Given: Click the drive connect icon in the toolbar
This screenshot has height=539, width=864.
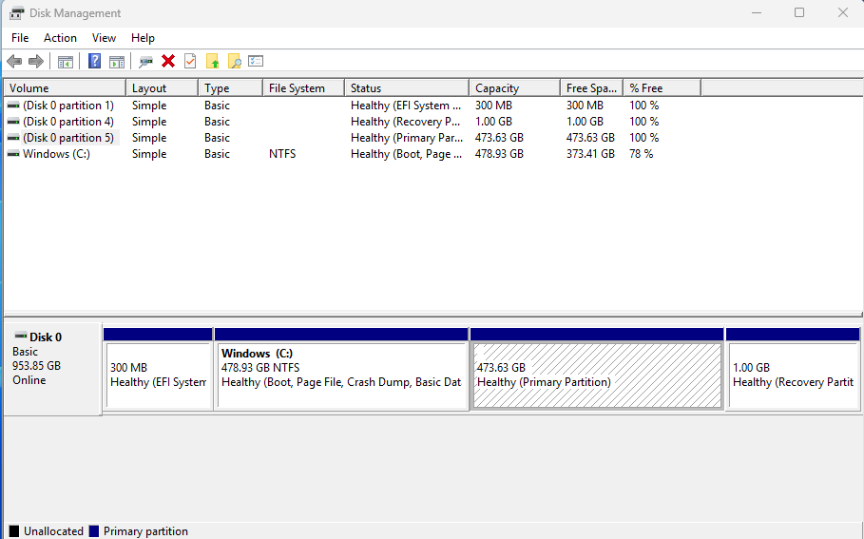Looking at the screenshot, I should point(145,62).
